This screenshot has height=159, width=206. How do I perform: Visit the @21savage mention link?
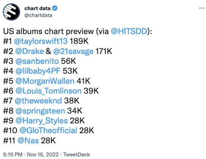pyautogui.click(x=73, y=51)
